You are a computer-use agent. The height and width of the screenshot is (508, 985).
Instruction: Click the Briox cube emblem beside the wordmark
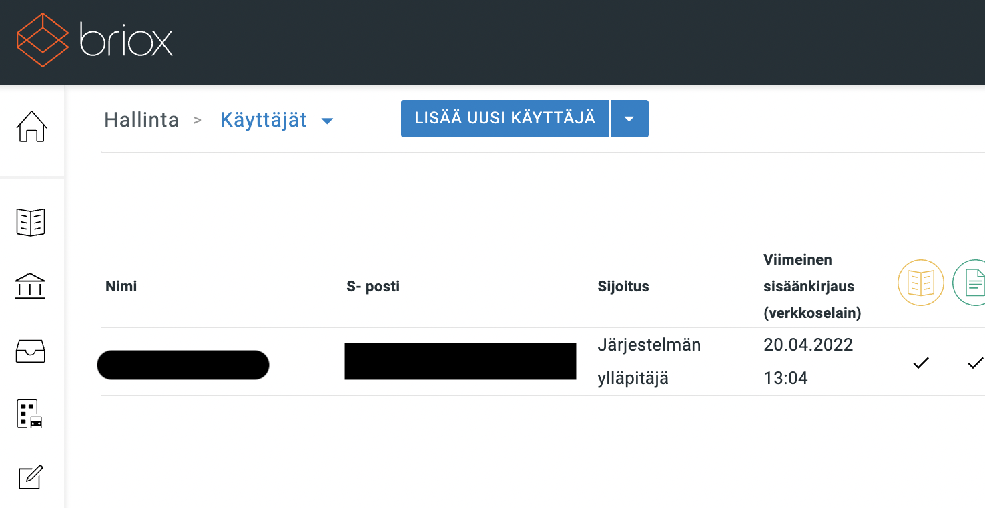click(44, 39)
